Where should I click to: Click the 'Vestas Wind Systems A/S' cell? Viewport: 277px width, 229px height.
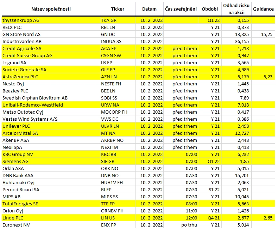coord(51,119)
